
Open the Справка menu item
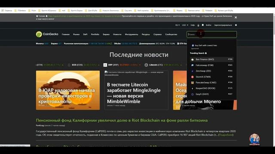click(158, 34)
